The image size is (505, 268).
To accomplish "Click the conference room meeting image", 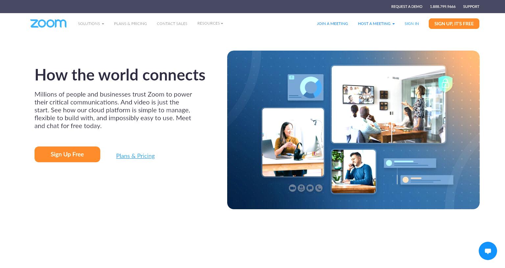I will (388, 104).
